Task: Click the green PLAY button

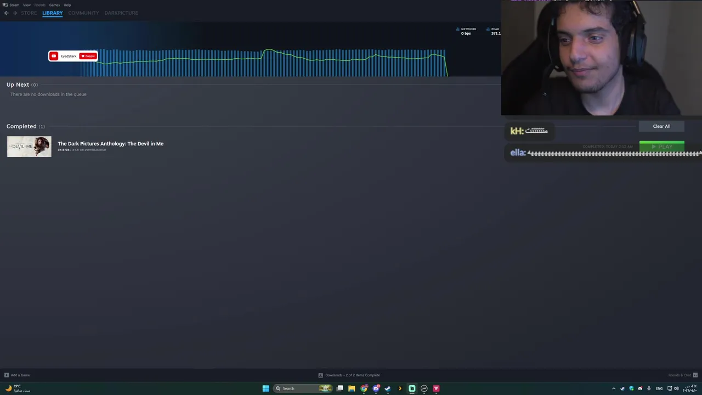Action: click(662, 146)
